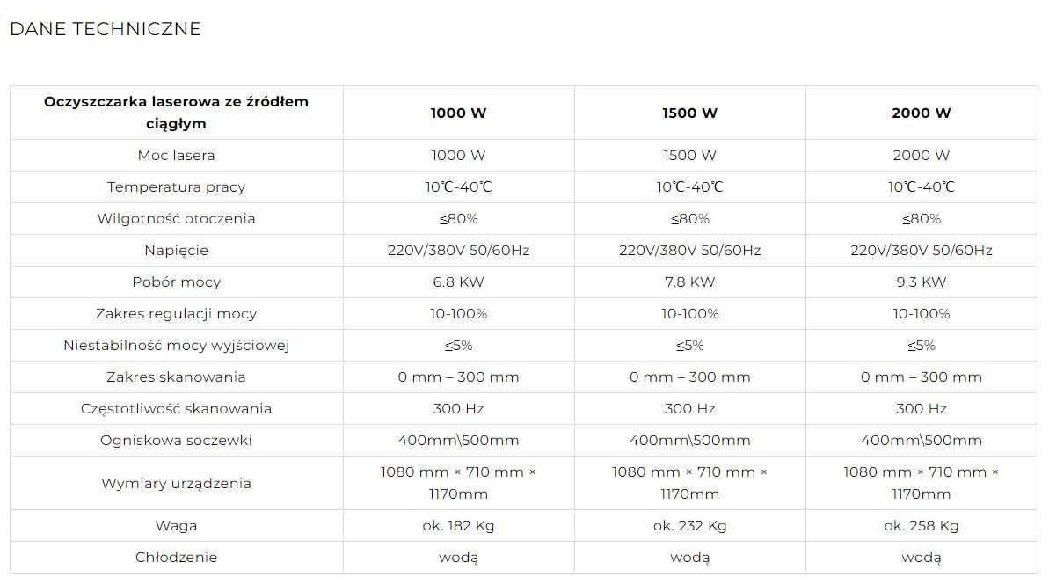The height and width of the screenshot is (585, 1049).
Task: Click the ok. 258 Kg weight cell
Action: click(922, 525)
